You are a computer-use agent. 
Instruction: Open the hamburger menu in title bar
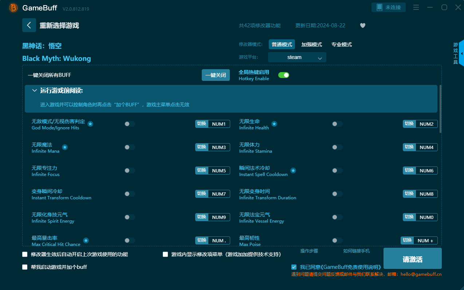point(416,7)
